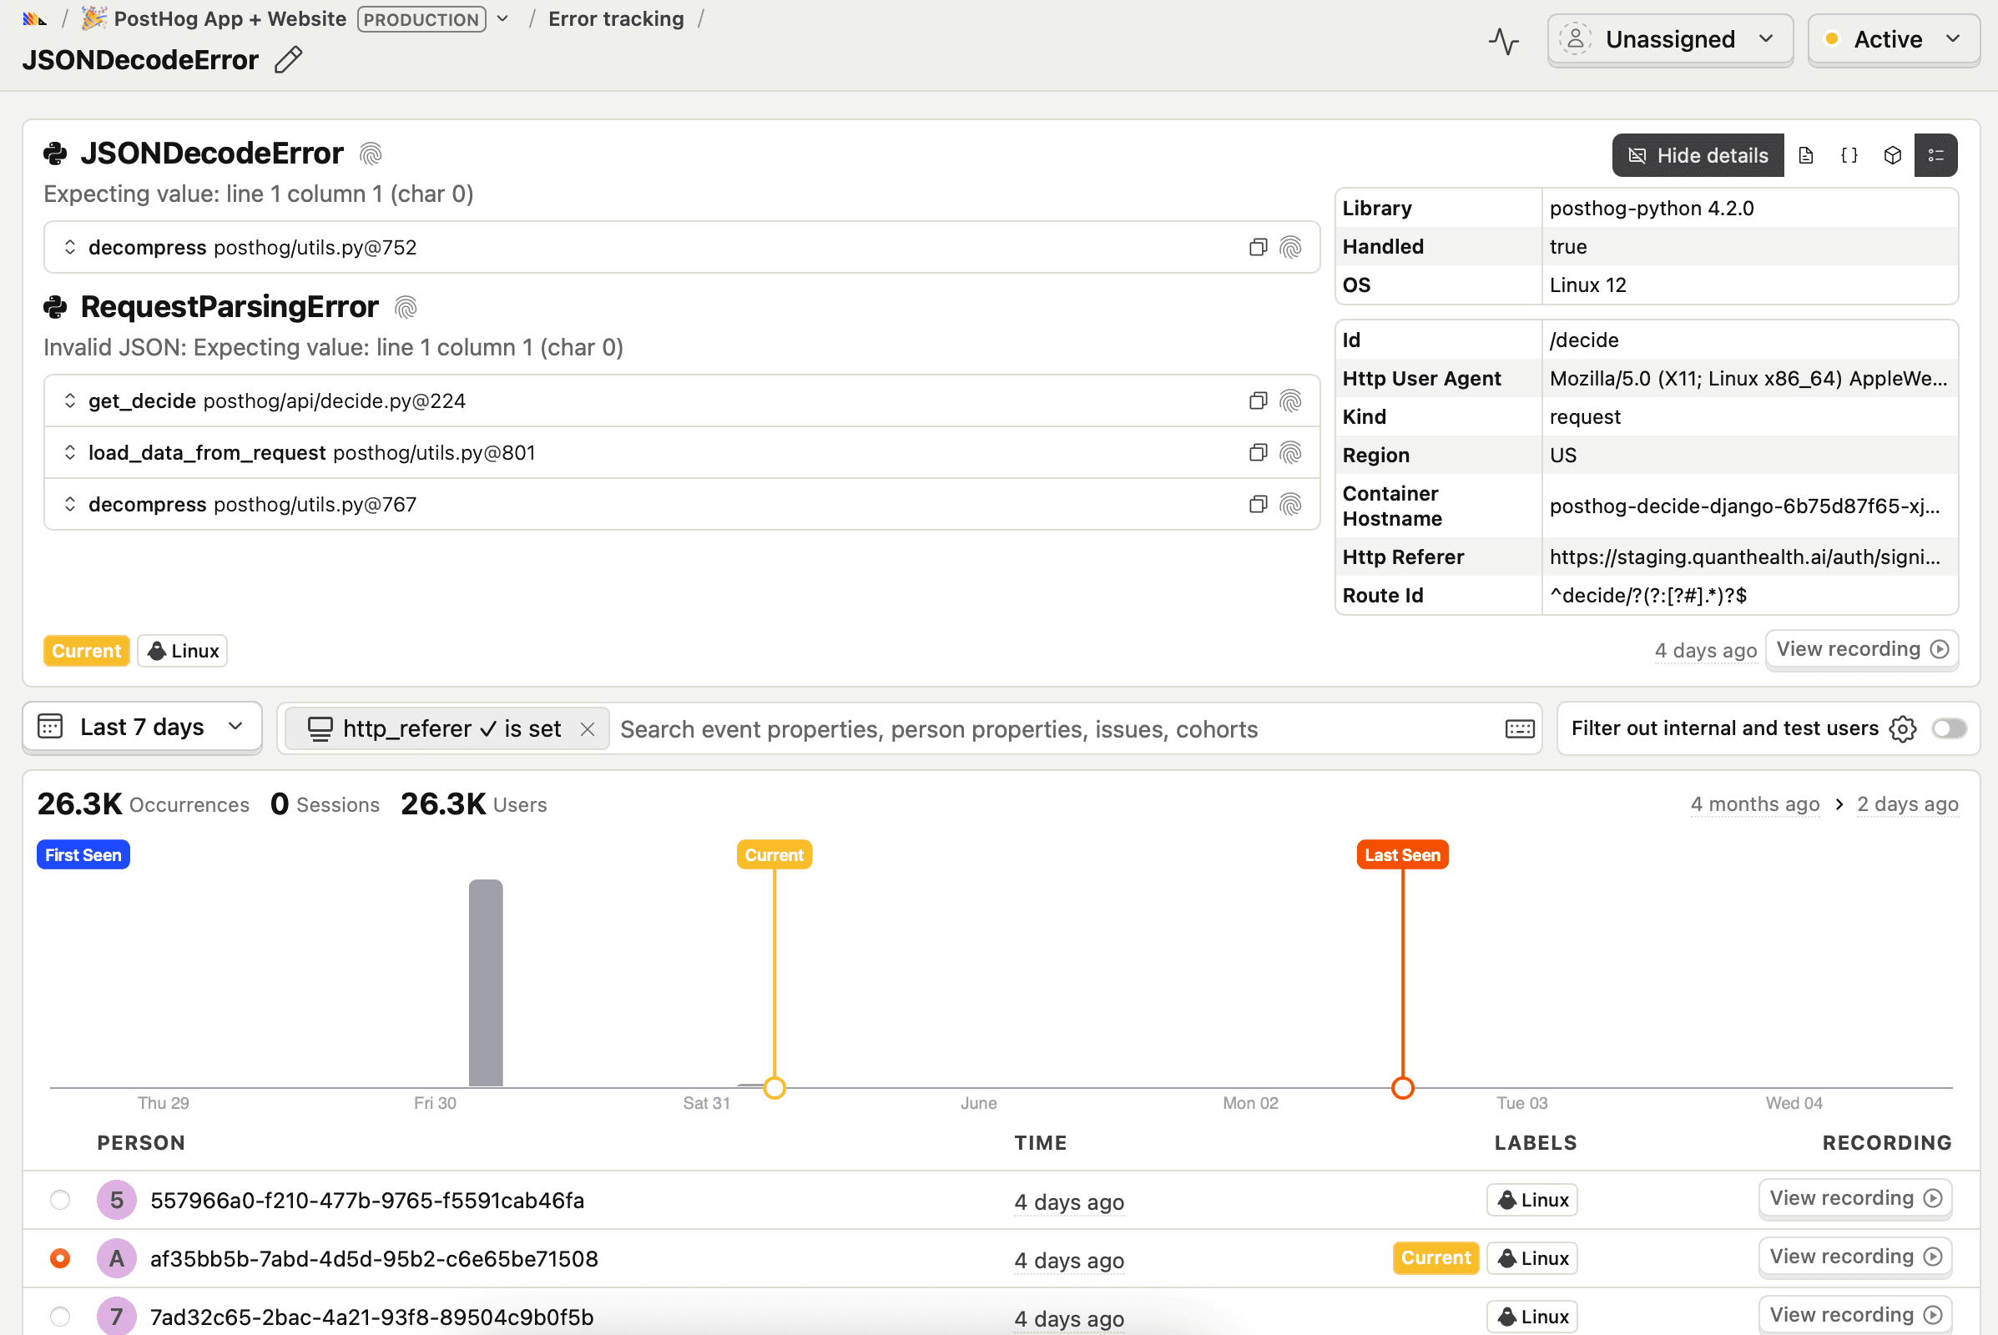Click the 2 days ago last-seen timestamp
1998x1335 pixels.
(1907, 804)
